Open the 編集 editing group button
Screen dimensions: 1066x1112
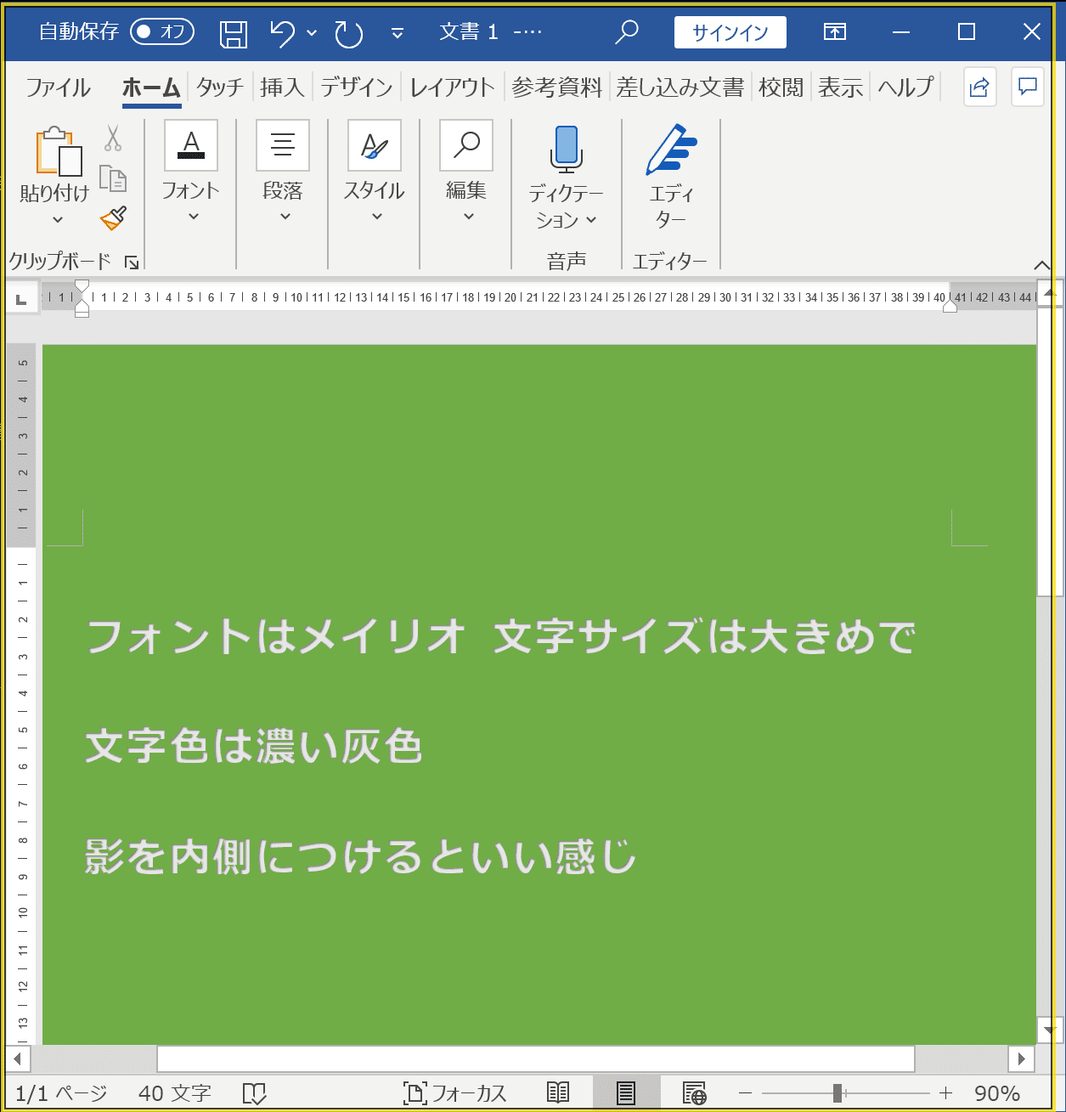(x=466, y=172)
